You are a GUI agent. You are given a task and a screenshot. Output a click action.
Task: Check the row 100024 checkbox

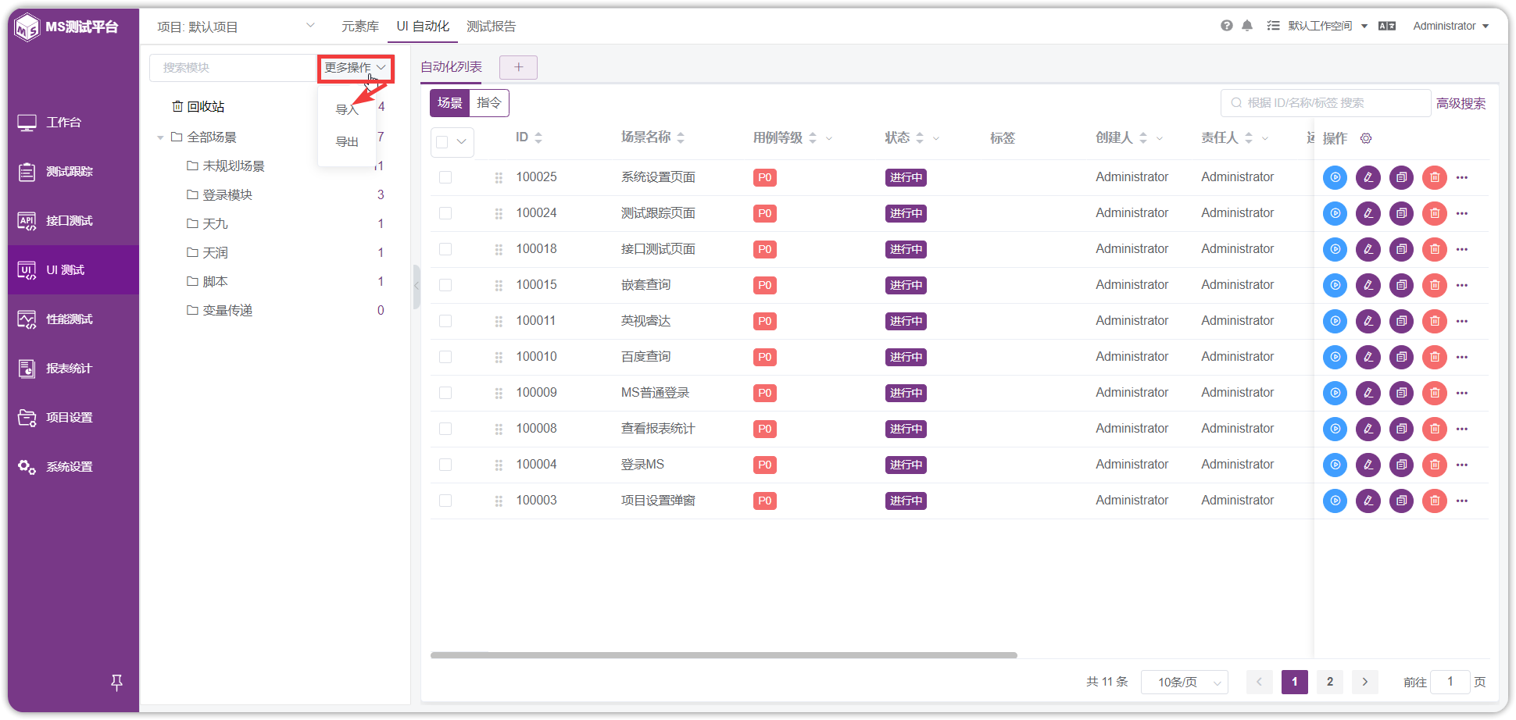(x=445, y=213)
